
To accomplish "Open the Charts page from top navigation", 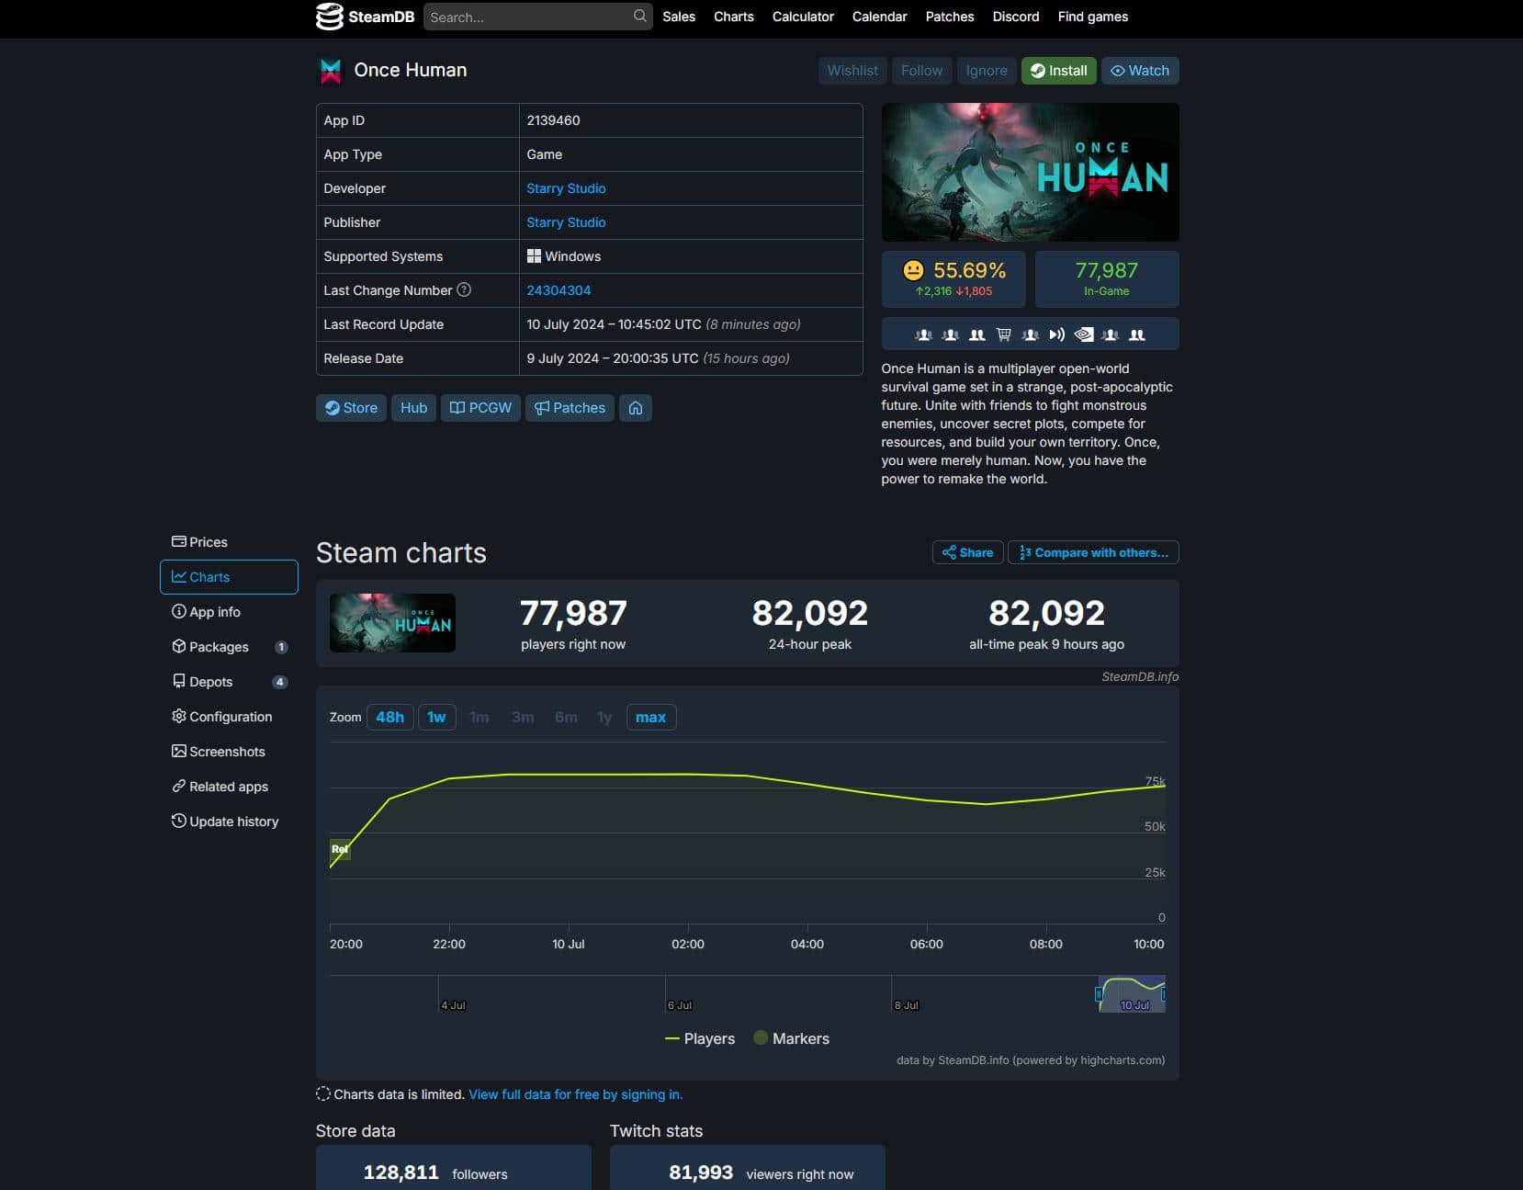I will click(x=733, y=17).
